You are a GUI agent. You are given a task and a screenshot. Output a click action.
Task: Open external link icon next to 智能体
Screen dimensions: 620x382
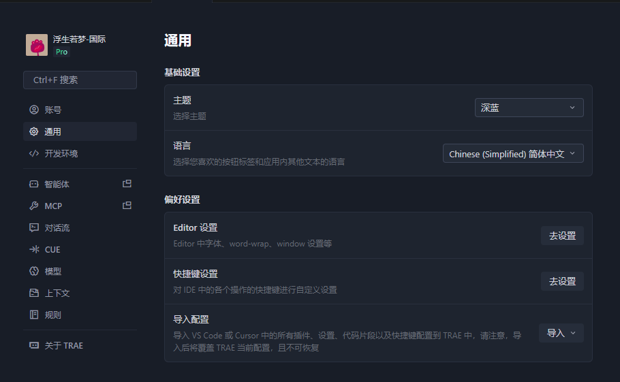pos(127,184)
